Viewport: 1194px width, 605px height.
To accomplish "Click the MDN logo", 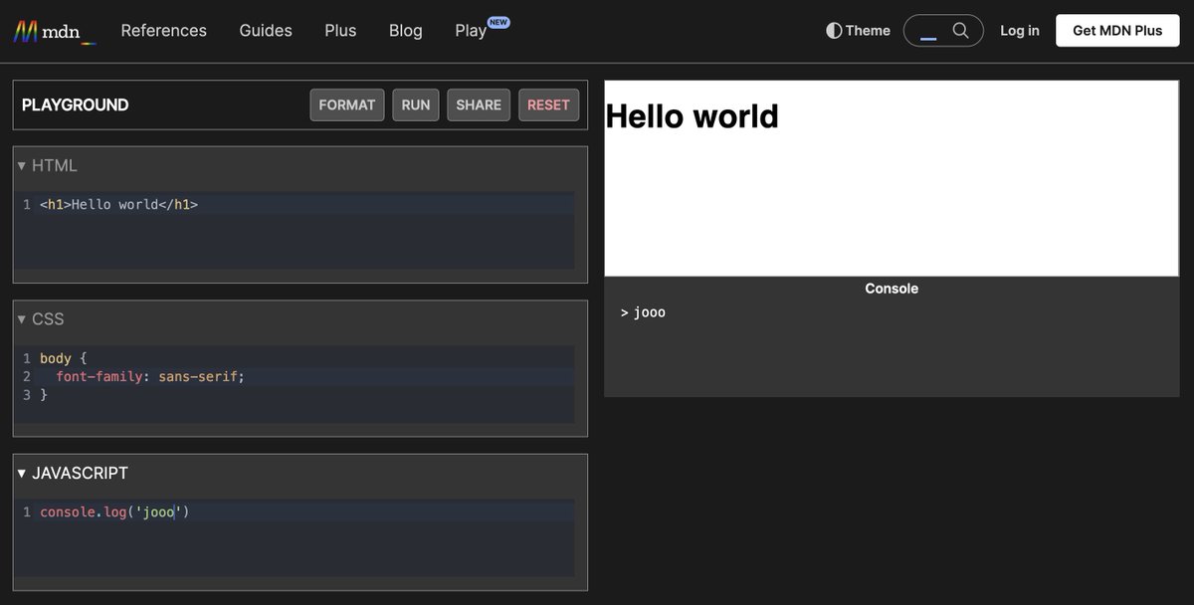I will pos(55,31).
